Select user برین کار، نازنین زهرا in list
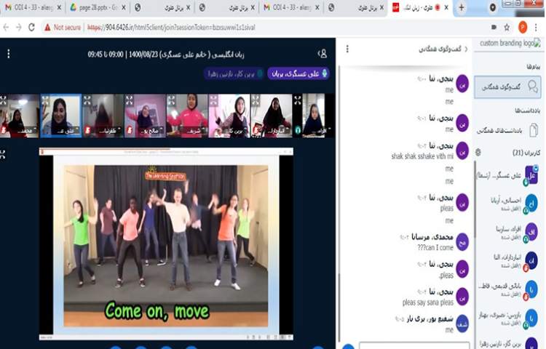546x349 pixels. 507,343
